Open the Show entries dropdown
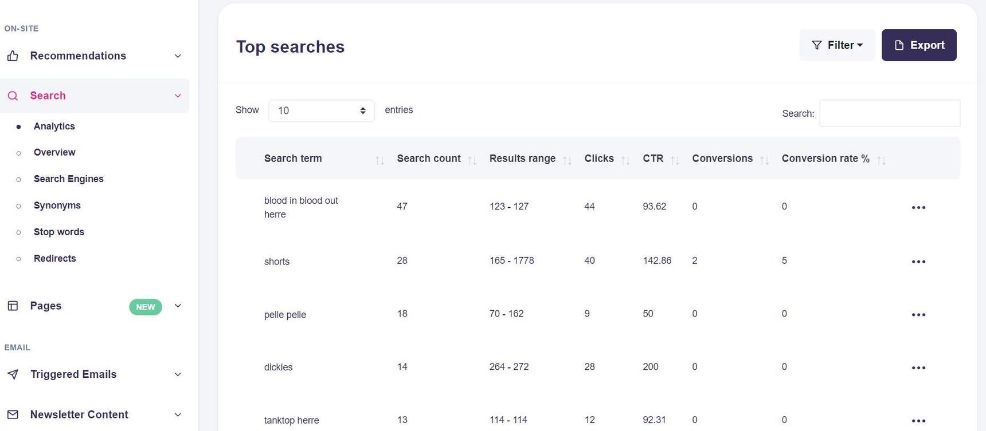Image resolution: width=986 pixels, height=431 pixels. 322,110
